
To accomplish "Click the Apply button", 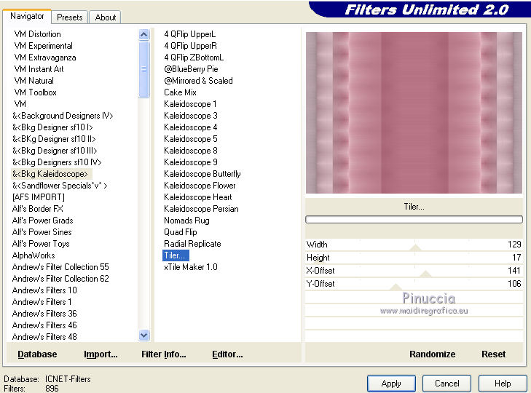I will pyautogui.click(x=391, y=384).
